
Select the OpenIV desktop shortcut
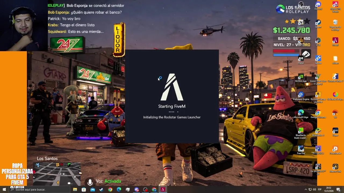[301, 24]
